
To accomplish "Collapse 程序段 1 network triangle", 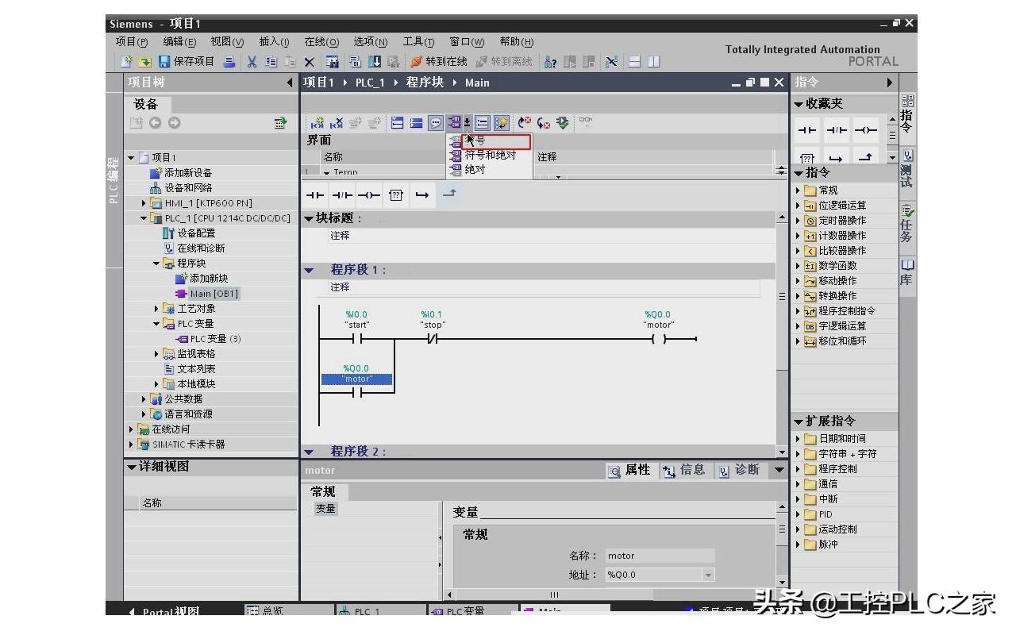I will tap(310, 271).
